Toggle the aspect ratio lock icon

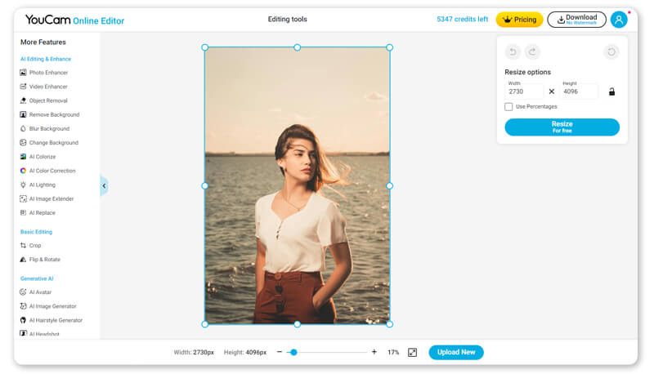611,91
